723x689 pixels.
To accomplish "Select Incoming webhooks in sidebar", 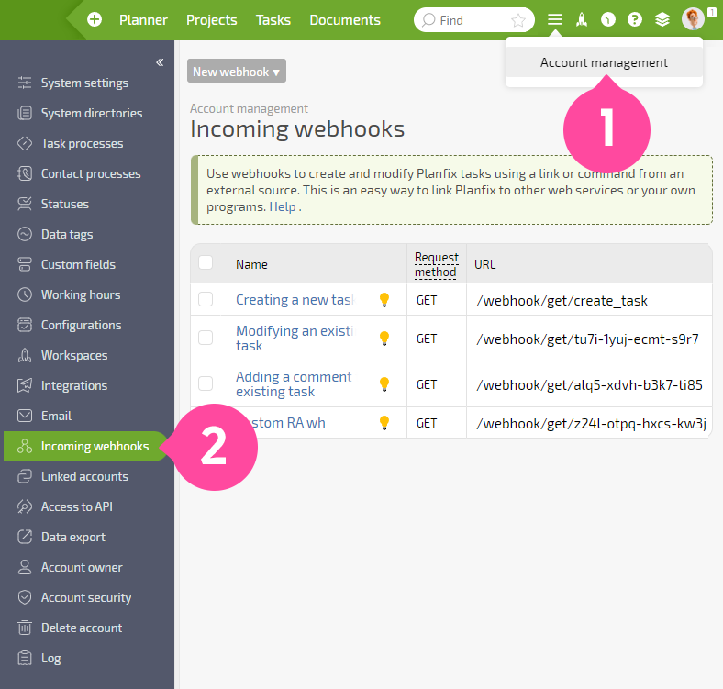I will click(x=86, y=447).
